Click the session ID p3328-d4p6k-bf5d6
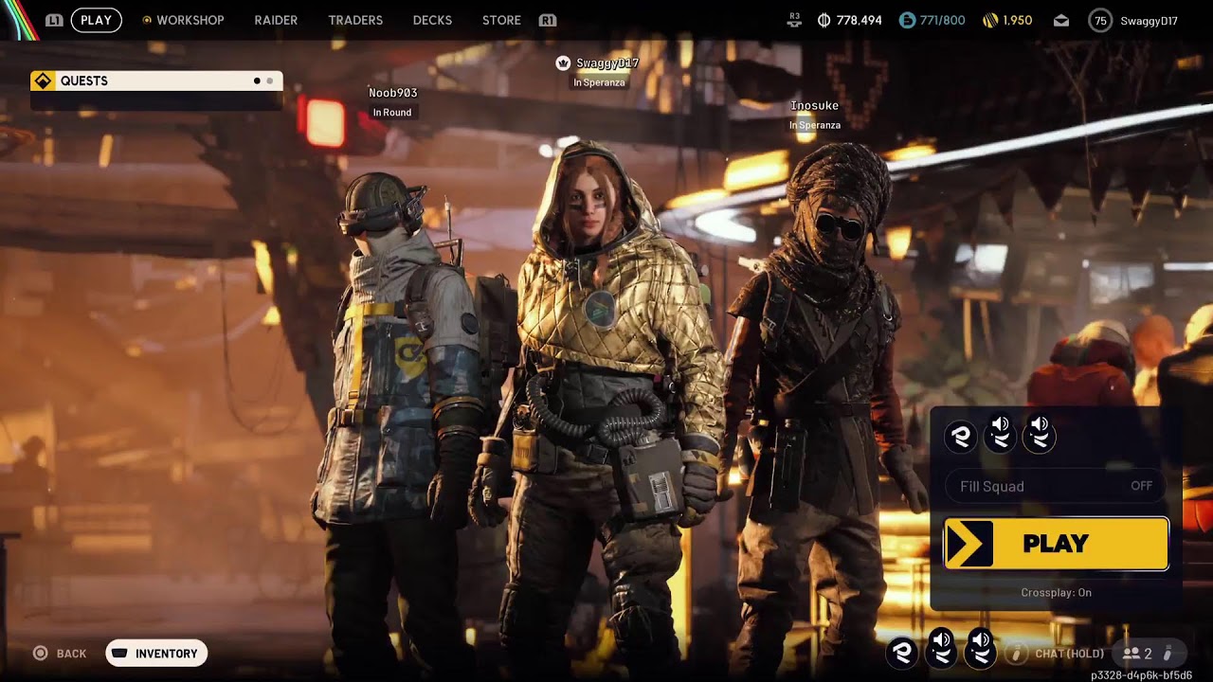The image size is (1213, 682). pos(1141,675)
